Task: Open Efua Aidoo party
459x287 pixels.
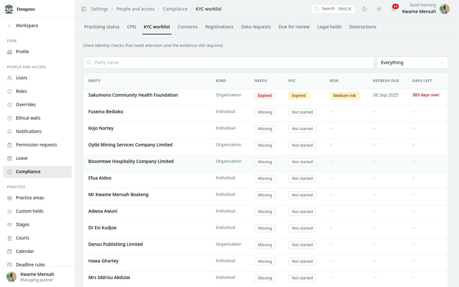Action: [x=100, y=178]
